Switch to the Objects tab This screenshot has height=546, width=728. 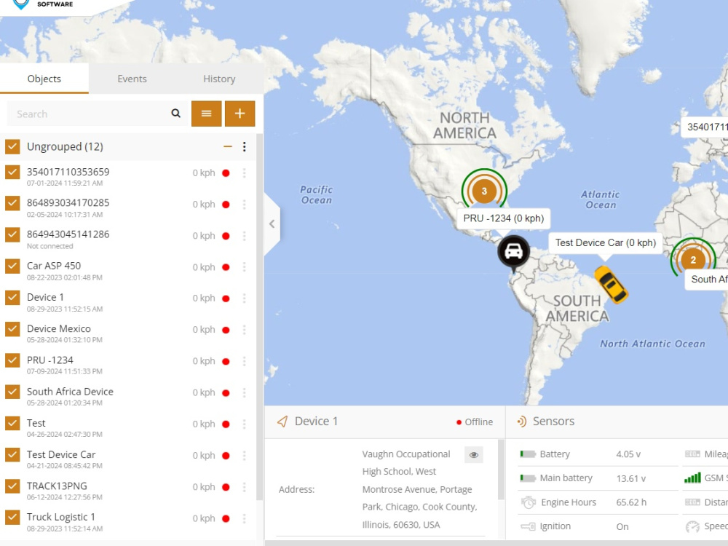coord(44,79)
